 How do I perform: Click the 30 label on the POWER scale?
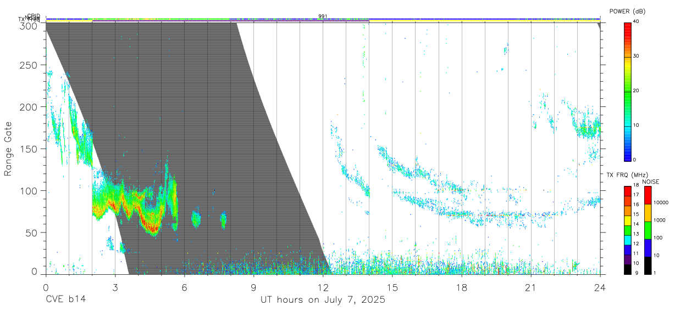pos(637,56)
